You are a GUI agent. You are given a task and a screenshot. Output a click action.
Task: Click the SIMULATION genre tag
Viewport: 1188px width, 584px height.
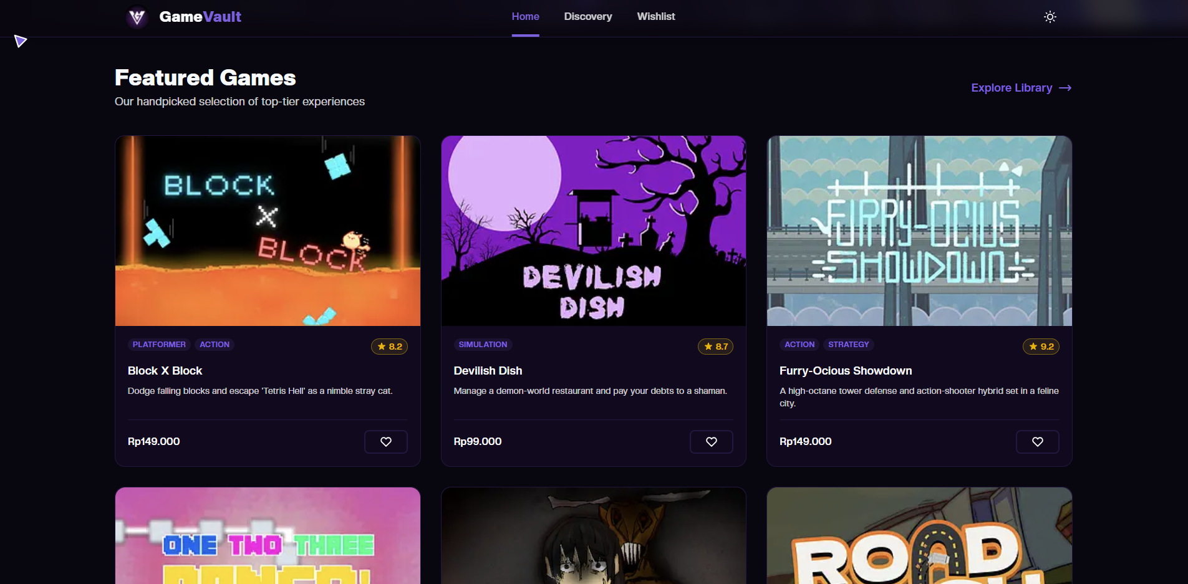coord(483,345)
